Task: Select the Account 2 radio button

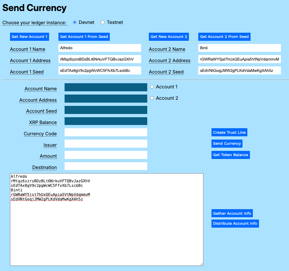Action: pyautogui.click(x=152, y=98)
